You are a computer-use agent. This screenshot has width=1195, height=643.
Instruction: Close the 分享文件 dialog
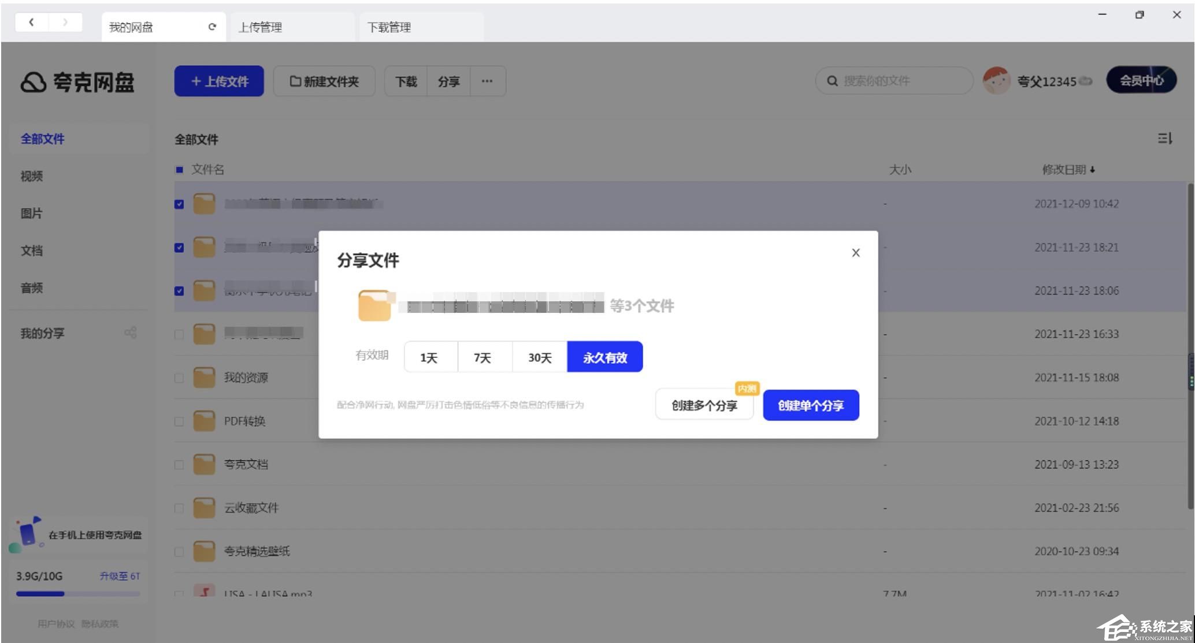[x=856, y=253]
